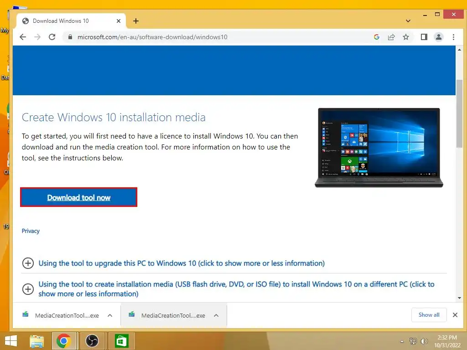Click the padlock site info icon
Screen dimensions: 467x350
click(x=70, y=37)
